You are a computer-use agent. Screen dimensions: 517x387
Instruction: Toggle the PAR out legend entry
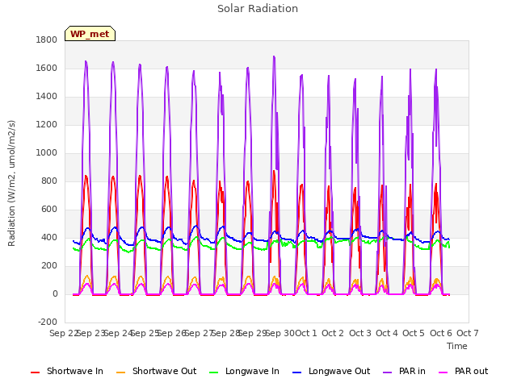[x=463, y=371]
